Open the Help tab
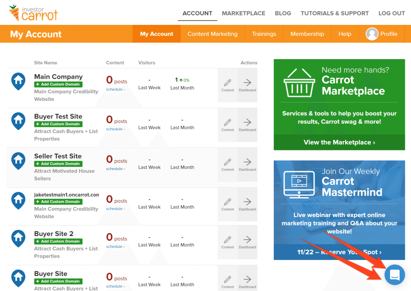This screenshot has height=291, width=411. (x=345, y=34)
